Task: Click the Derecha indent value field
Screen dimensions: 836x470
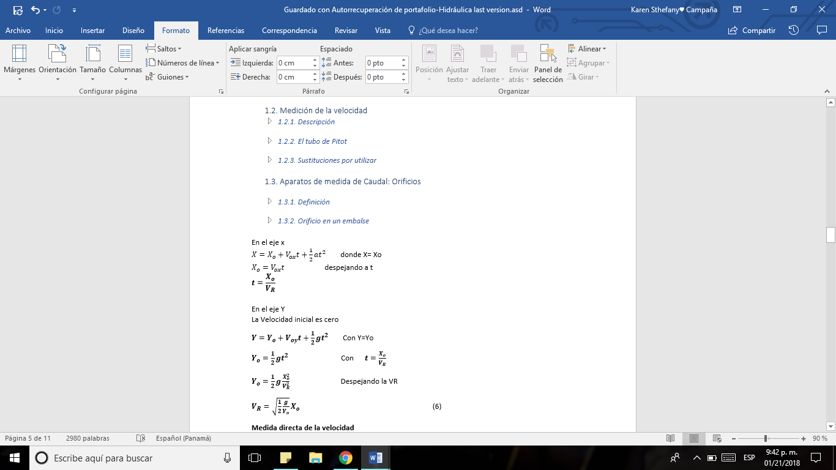Action: point(294,77)
